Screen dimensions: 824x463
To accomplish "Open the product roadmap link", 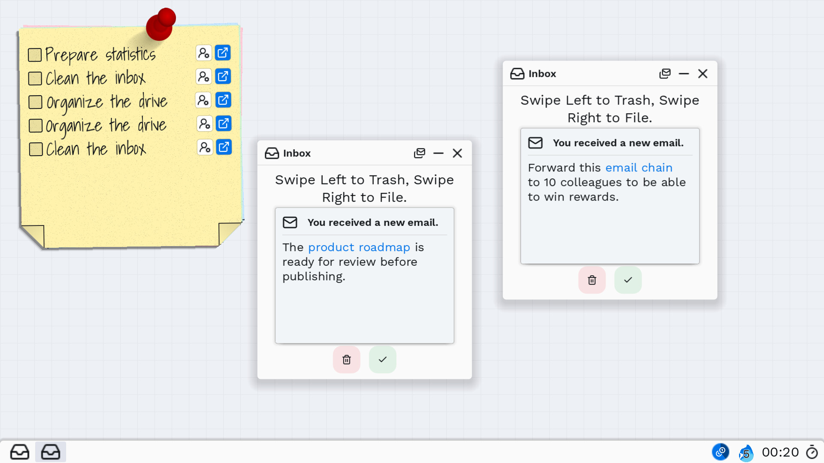I will 359,247.
